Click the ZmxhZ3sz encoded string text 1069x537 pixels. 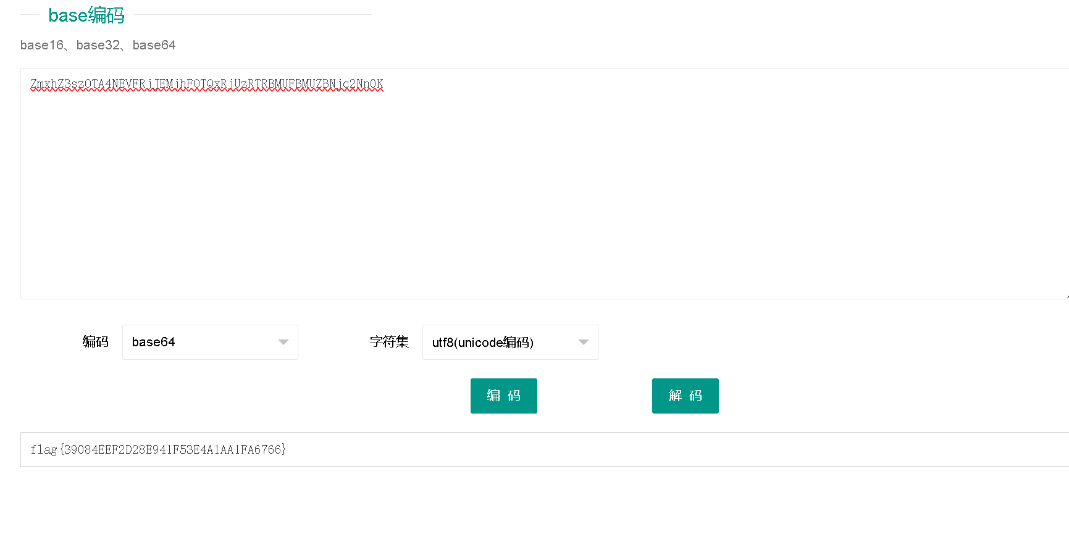207,84
